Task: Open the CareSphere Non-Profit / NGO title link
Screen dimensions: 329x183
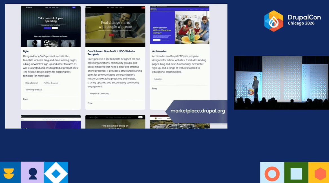Action: click(111, 53)
